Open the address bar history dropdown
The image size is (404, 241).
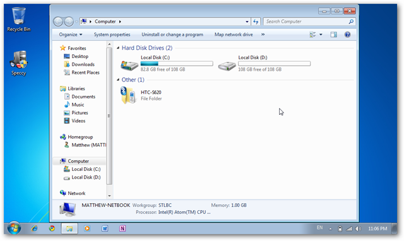coord(247,21)
